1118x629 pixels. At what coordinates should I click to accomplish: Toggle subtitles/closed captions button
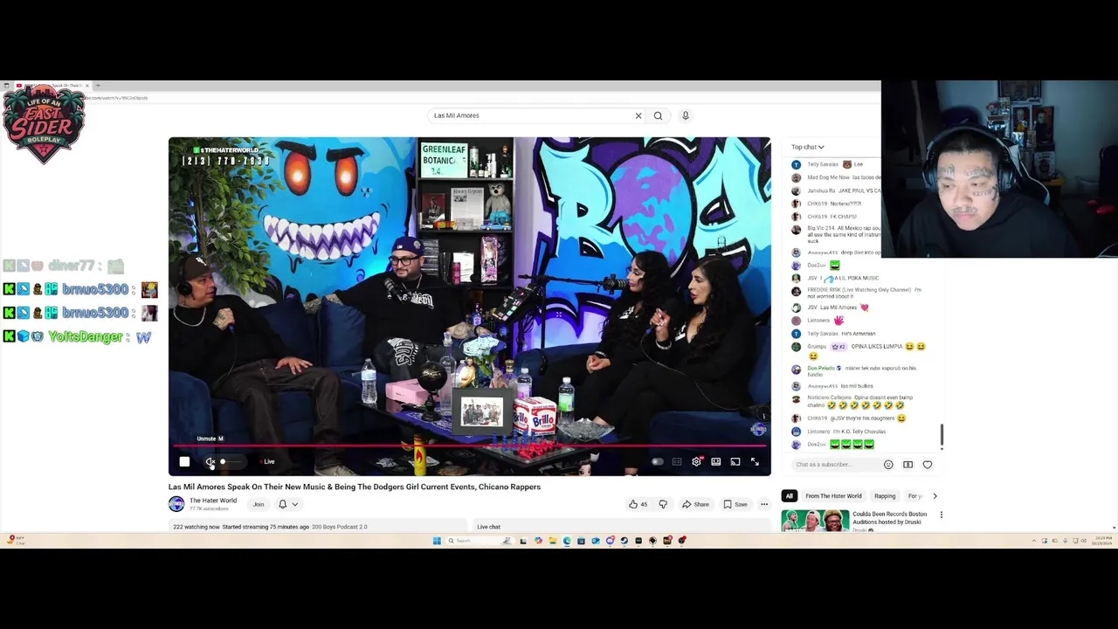pos(677,461)
